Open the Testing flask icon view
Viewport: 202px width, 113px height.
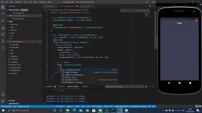[3, 41]
